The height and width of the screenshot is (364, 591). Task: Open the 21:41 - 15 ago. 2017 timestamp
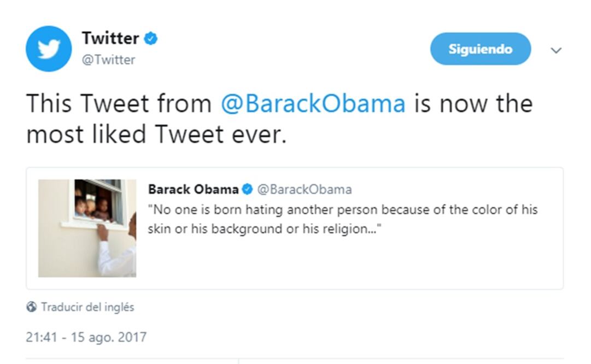86,337
